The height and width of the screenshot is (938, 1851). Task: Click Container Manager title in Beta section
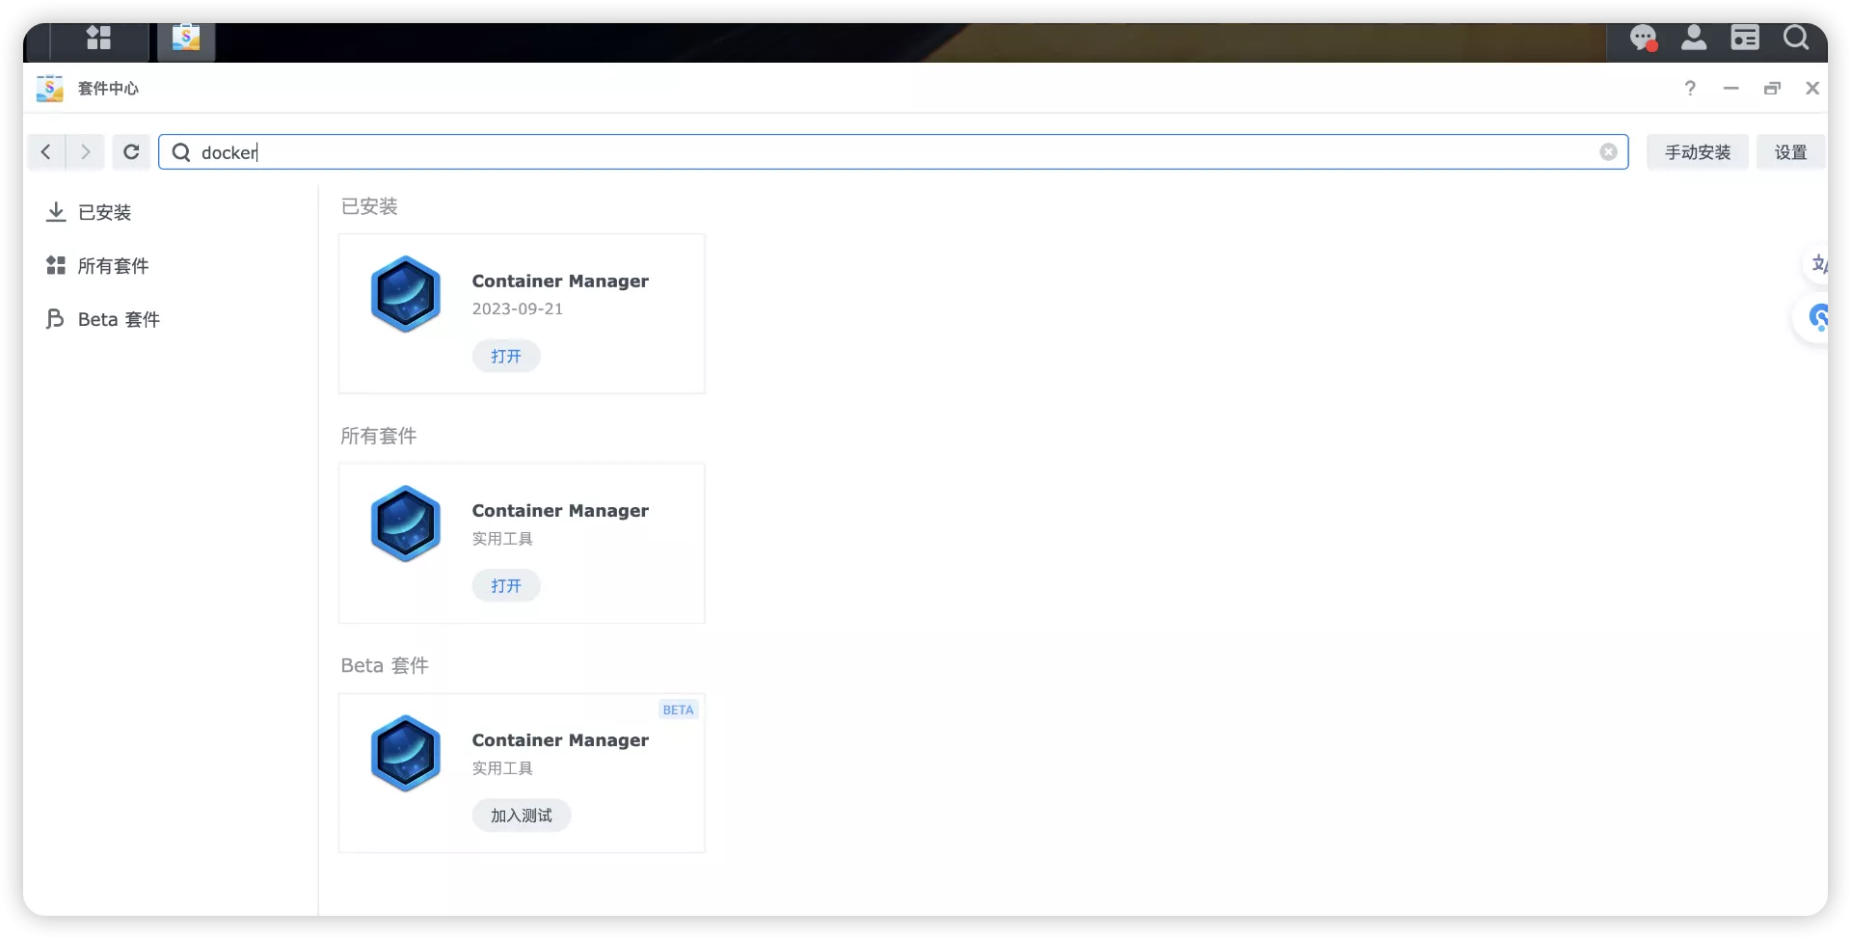point(560,739)
